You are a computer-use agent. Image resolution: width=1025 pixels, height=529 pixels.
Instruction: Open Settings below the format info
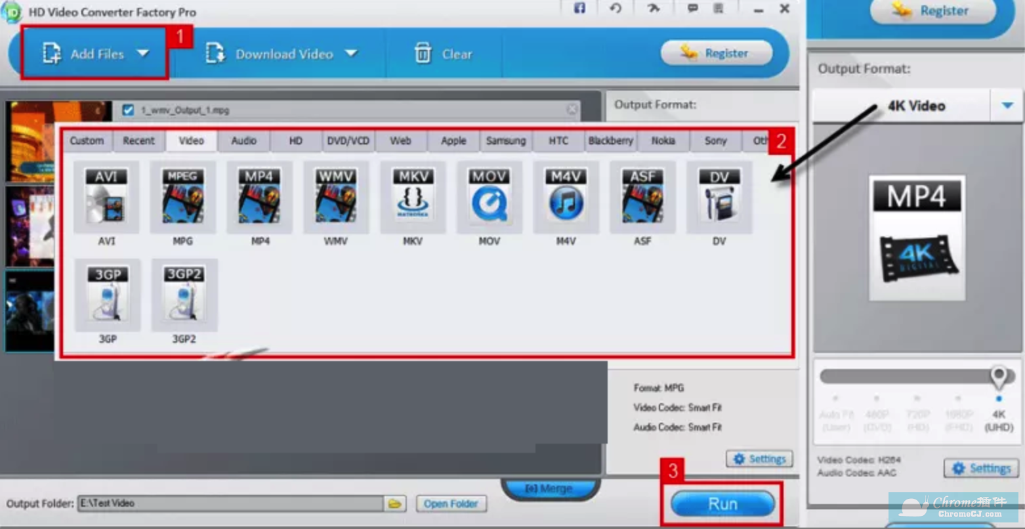coord(759,459)
